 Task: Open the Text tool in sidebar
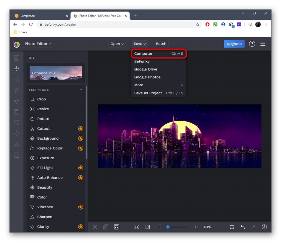pos(17,144)
